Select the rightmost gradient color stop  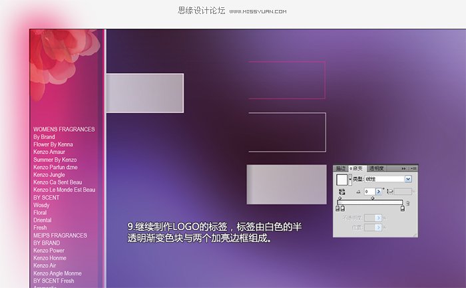403,208
